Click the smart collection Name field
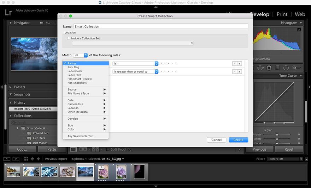The width and height of the screenshot is (311, 188). click(x=160, y=26)
